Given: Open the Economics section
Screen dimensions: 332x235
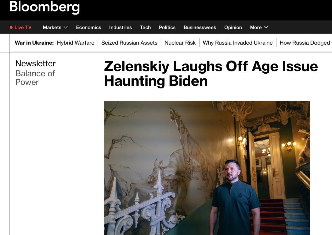Looking at the screenshot, I should [x=88, y=27].
